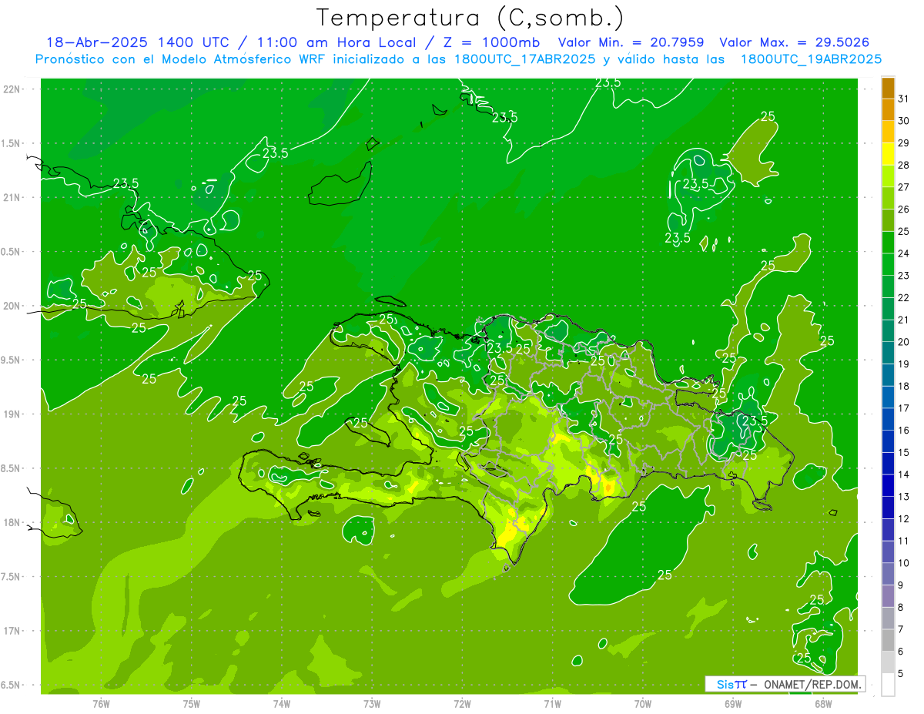
Task: Pick the purple legend color between 9 and 10
Action: pos(888,574)
